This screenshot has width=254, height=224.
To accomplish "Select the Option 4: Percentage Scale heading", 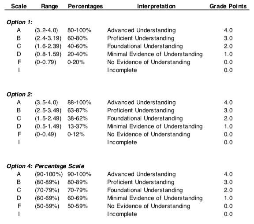I will click(45, 166).
